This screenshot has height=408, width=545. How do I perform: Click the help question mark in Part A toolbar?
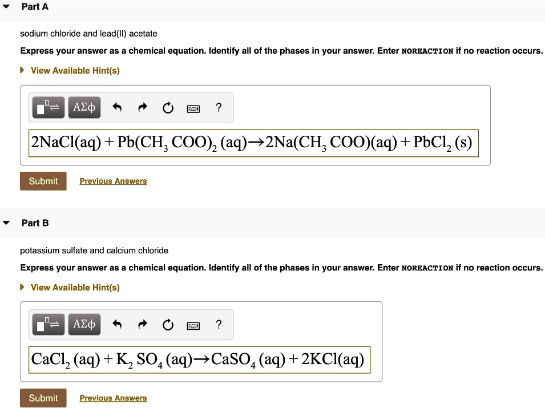[218, 107]
